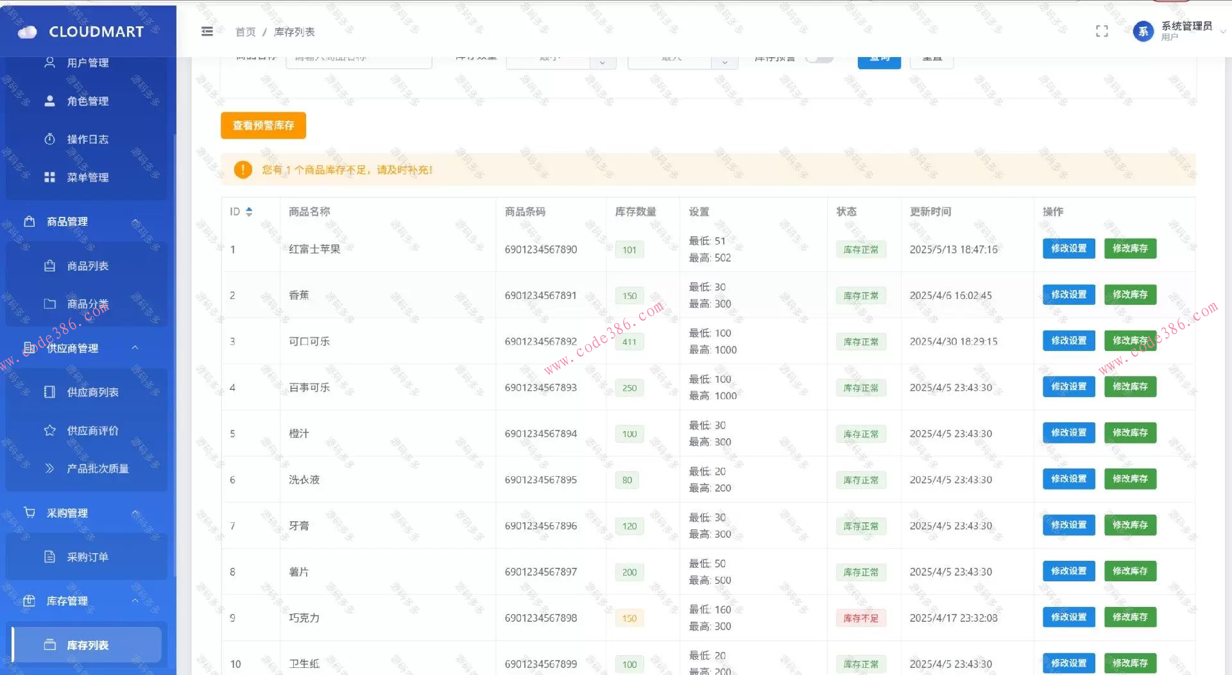Click the sidebar collapse hamburger icon
Screen dimensions: 1232x675
(207, 31)
